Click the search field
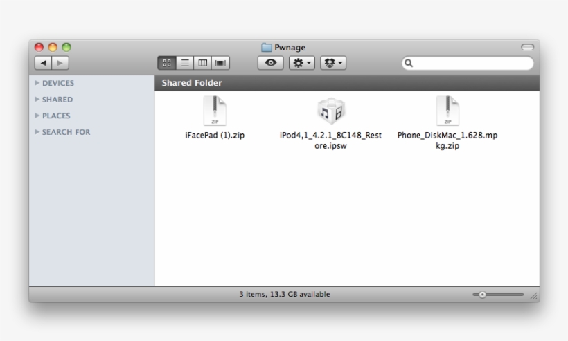This screenshot has width=568, height=341. [468, 63]
